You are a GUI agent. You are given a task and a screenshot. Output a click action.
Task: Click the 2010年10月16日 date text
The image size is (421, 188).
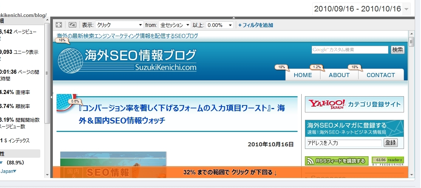point(271,145)
